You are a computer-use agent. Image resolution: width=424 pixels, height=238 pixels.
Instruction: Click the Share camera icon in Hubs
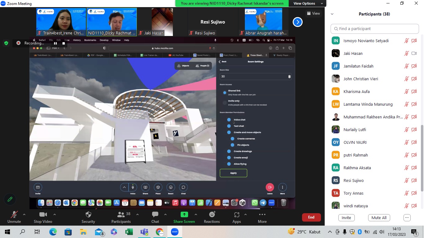coord(145,187)
